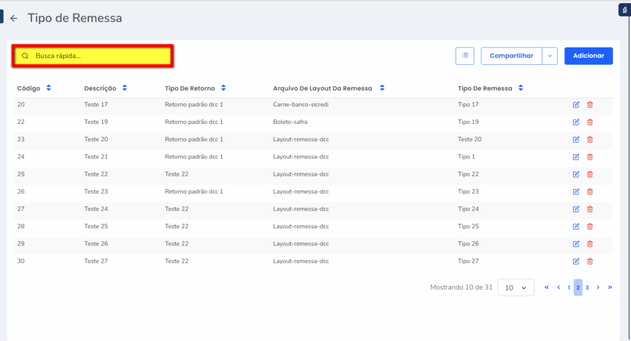Click the edit icon for Teste 24
Viewport: 631px width, 341px height.
pos(576,209)
